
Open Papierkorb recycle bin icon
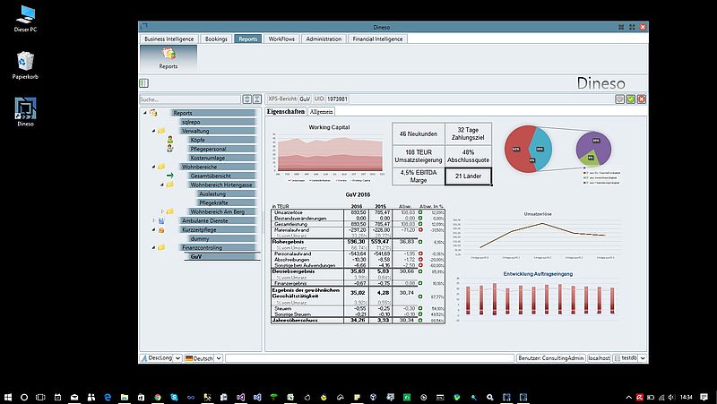pos(25,65)
